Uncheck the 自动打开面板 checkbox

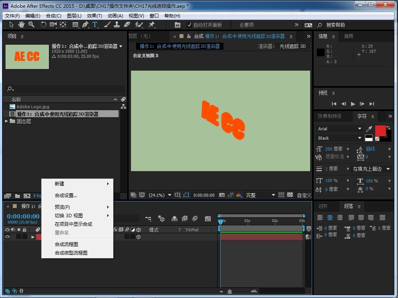click(189, 25)
